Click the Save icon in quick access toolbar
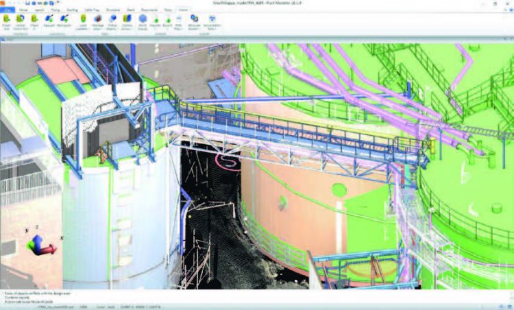The image size is (514, 310). click(x=27, y=3)
